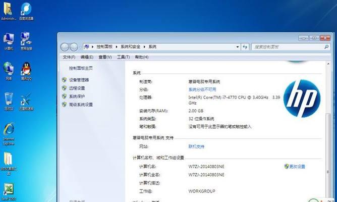Click 系统 at the end of the breadcrumb
337x202 pixels.
point(152,46)
